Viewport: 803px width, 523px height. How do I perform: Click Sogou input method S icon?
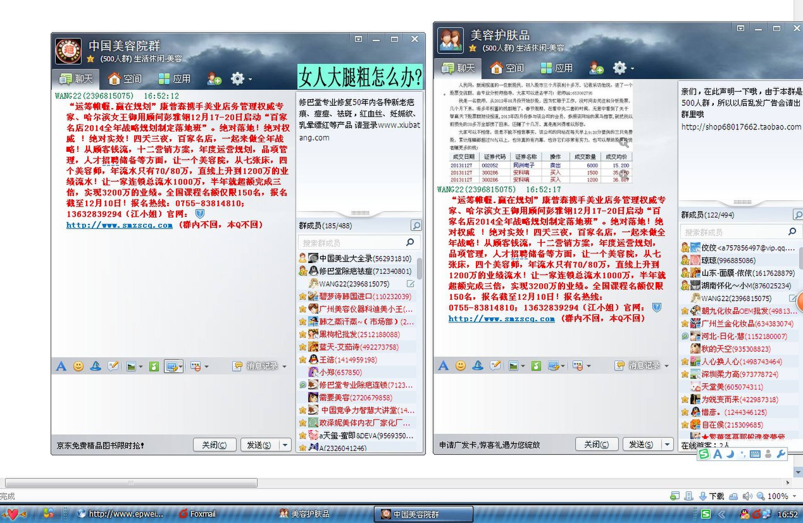[x=704, y=454]
